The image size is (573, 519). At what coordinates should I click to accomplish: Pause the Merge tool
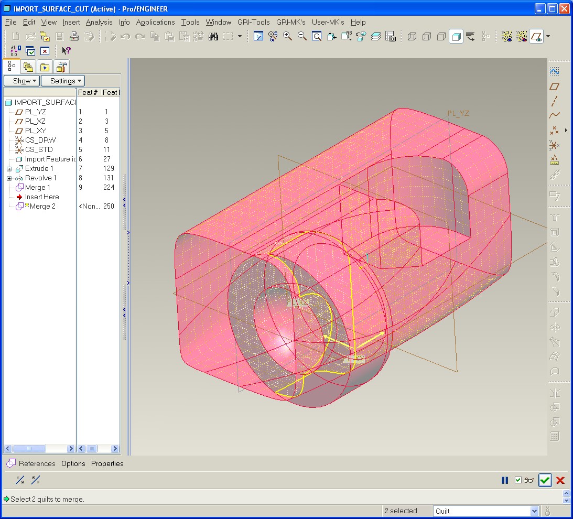click(x=505, y=480)
